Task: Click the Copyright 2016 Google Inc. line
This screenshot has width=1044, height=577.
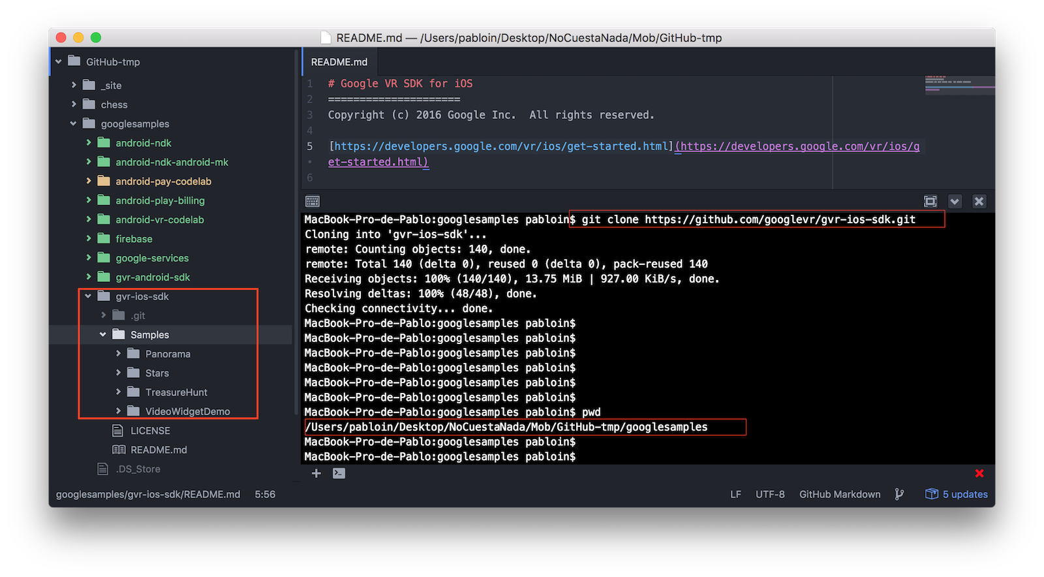Action: pos(491,115)
